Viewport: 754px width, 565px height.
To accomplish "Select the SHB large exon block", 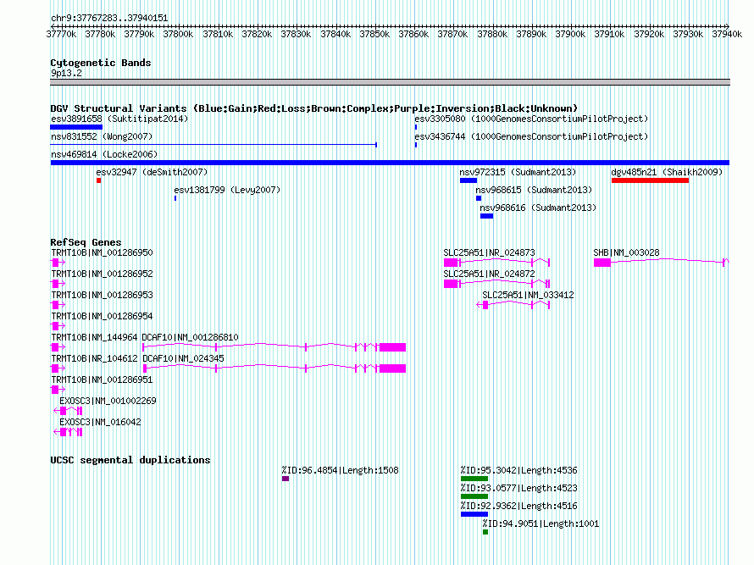I will (x=602, y=263).
